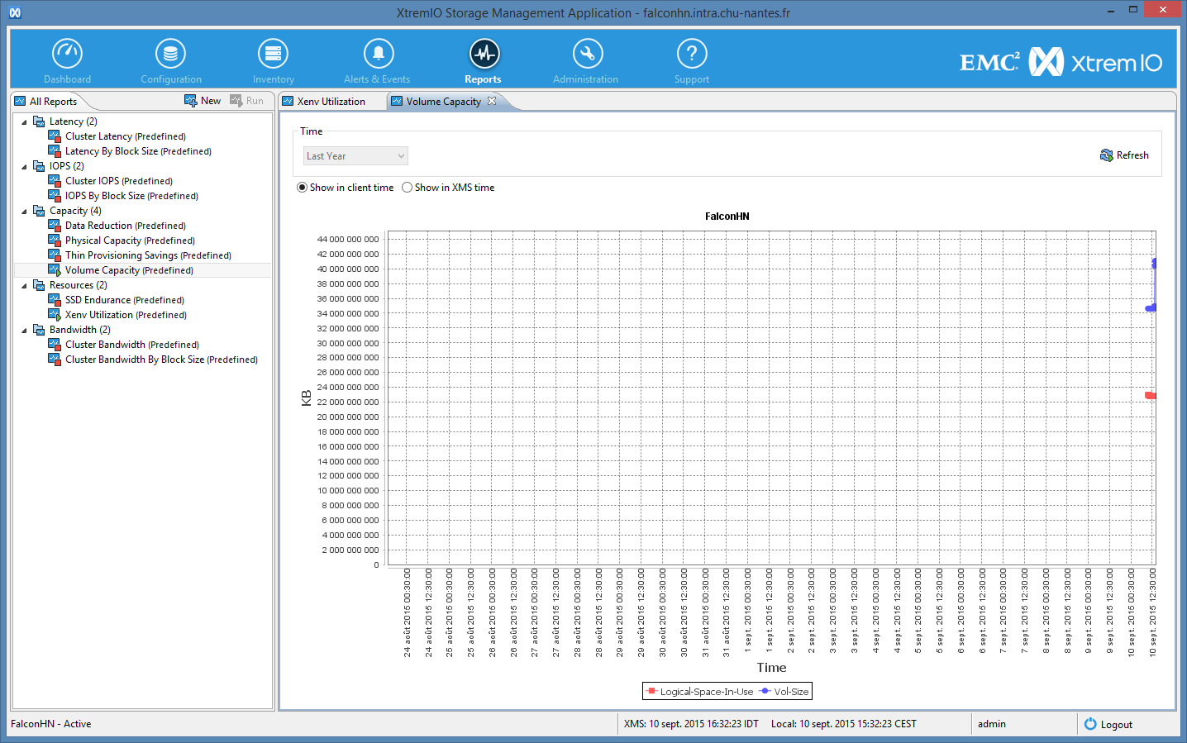
Task: Log out using the Logout button
Action: [1108, 724]
